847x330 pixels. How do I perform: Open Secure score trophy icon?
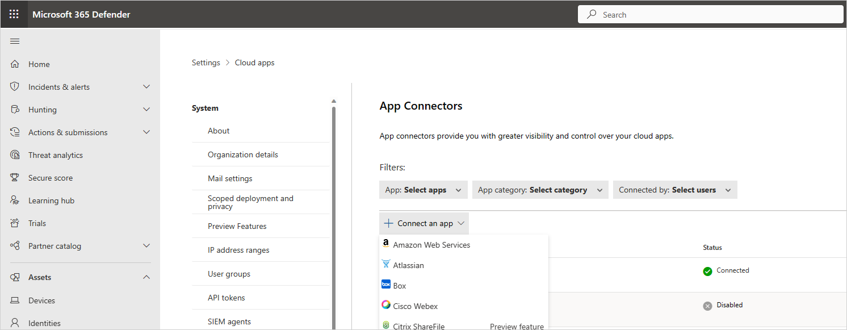(x=15, y=178)
